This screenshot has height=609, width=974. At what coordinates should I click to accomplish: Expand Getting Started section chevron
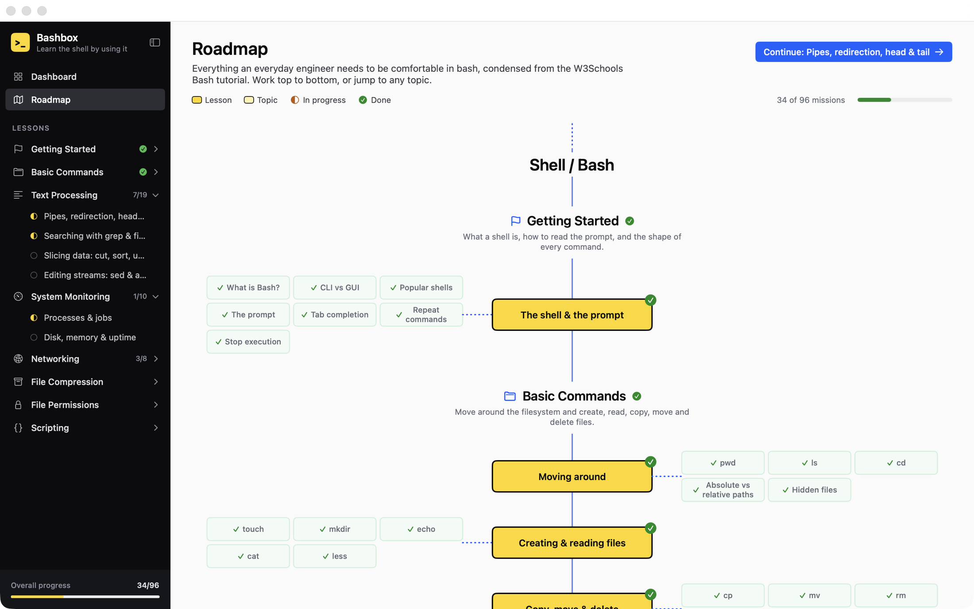click(156, 149)
